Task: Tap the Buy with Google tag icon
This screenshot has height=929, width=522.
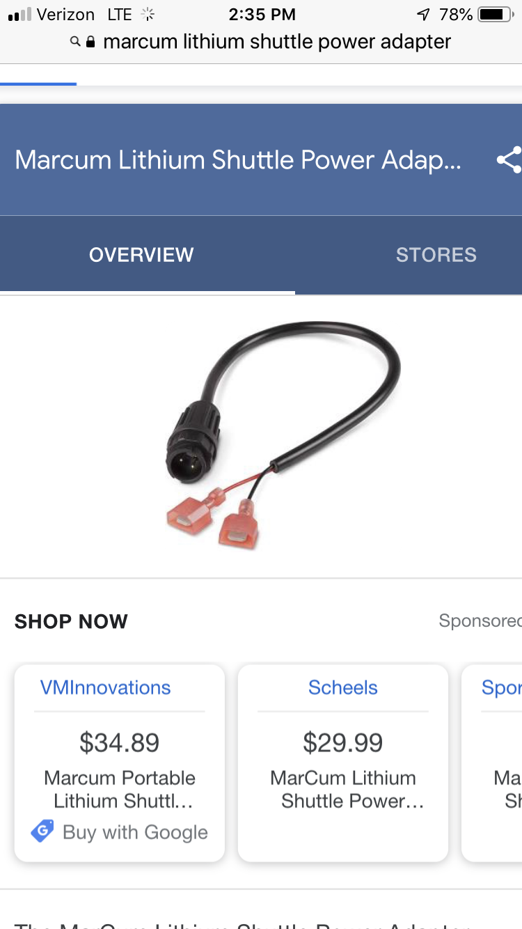Action: click(42, 832)
